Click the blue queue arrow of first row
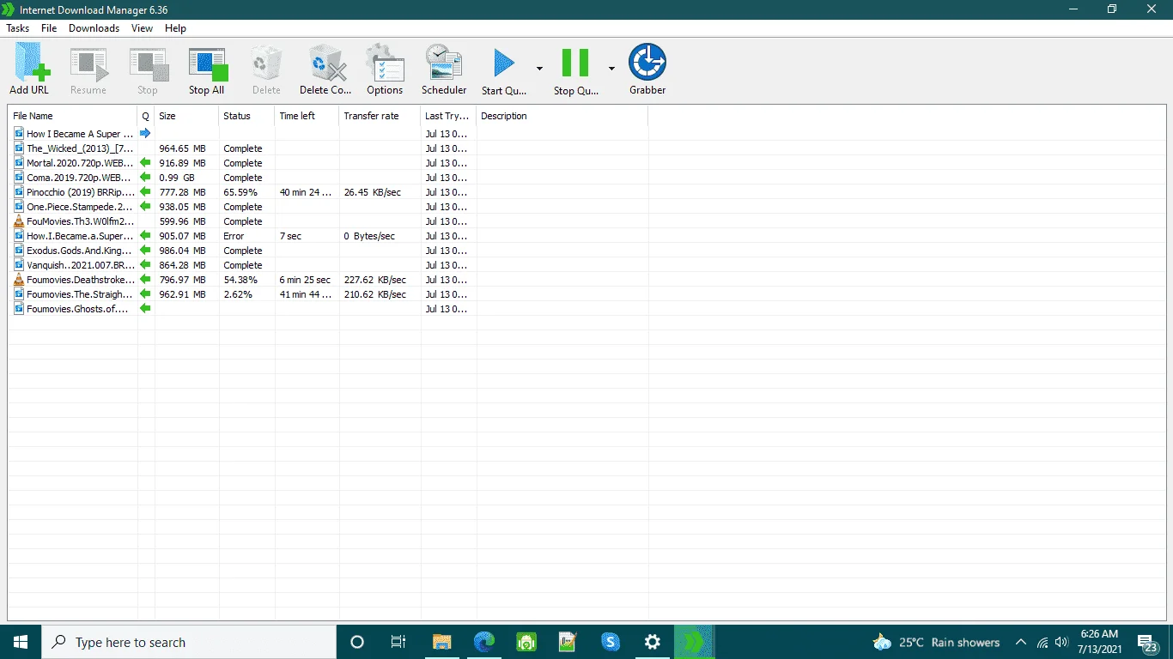Image resolution: width=1173 pixels, height=659 pixels. pos(145,134)
